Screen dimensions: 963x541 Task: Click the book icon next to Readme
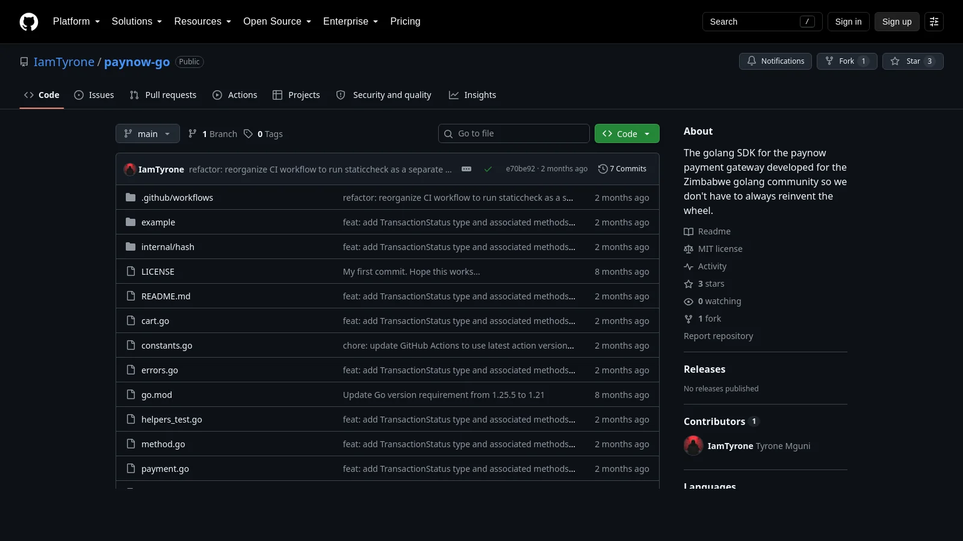[689, 232]
